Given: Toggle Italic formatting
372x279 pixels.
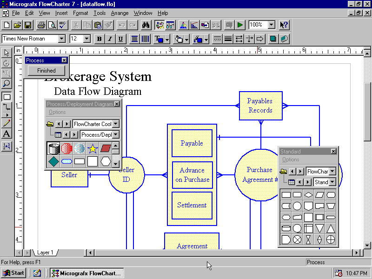Looking at the screenshot, I should point(110,39).
